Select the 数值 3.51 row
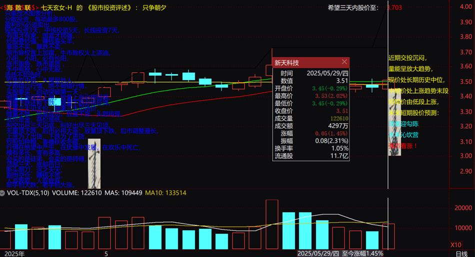475x257 pixels. click(x=311, y=81)
